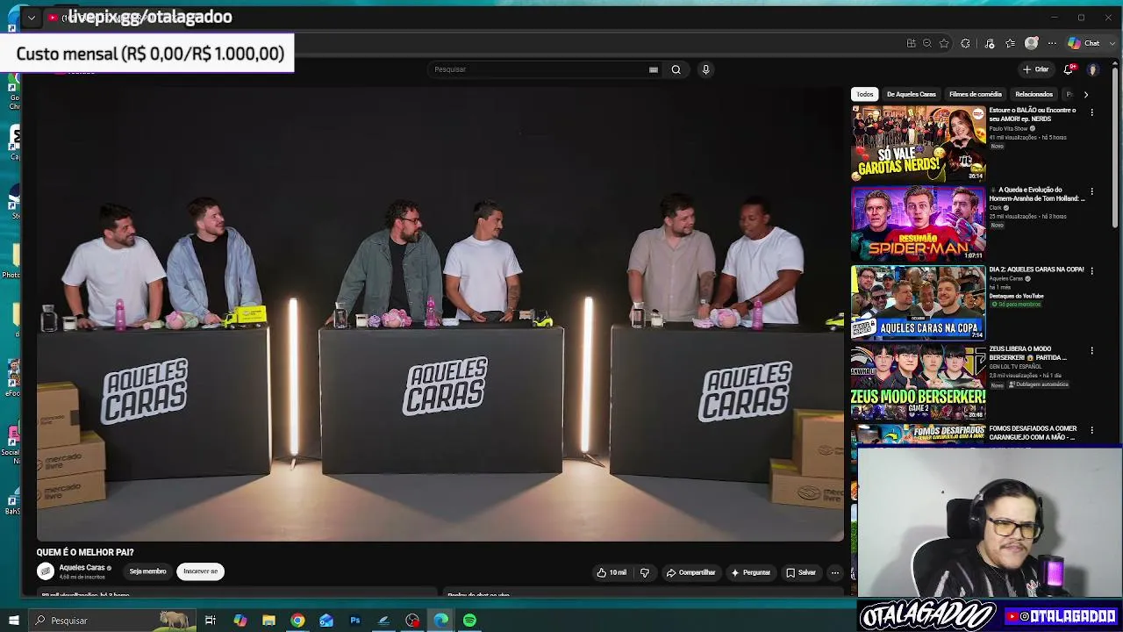Expand the tab list chevron at top left

pos(32,18)
